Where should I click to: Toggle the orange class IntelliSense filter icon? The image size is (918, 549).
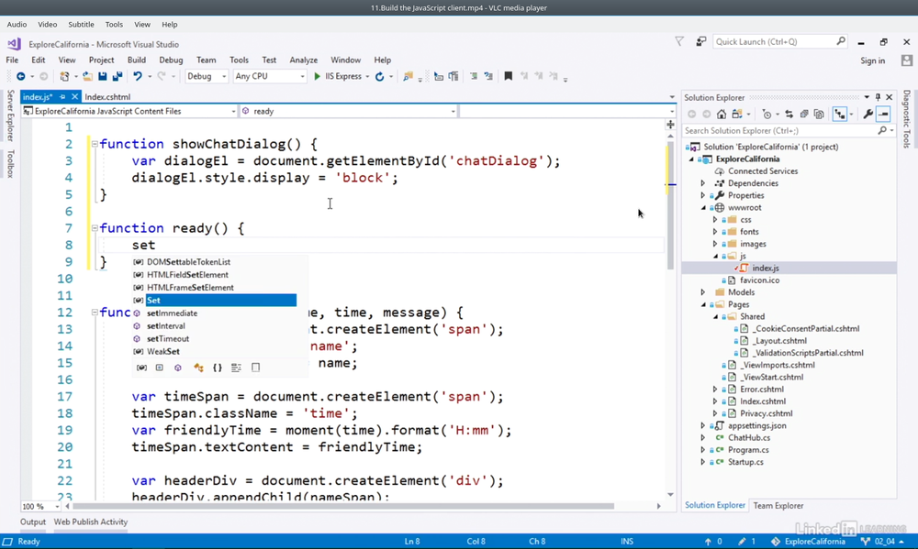coord(198,368)
